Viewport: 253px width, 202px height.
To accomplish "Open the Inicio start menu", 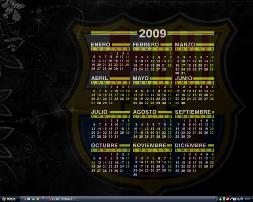I will click(10, 199).
